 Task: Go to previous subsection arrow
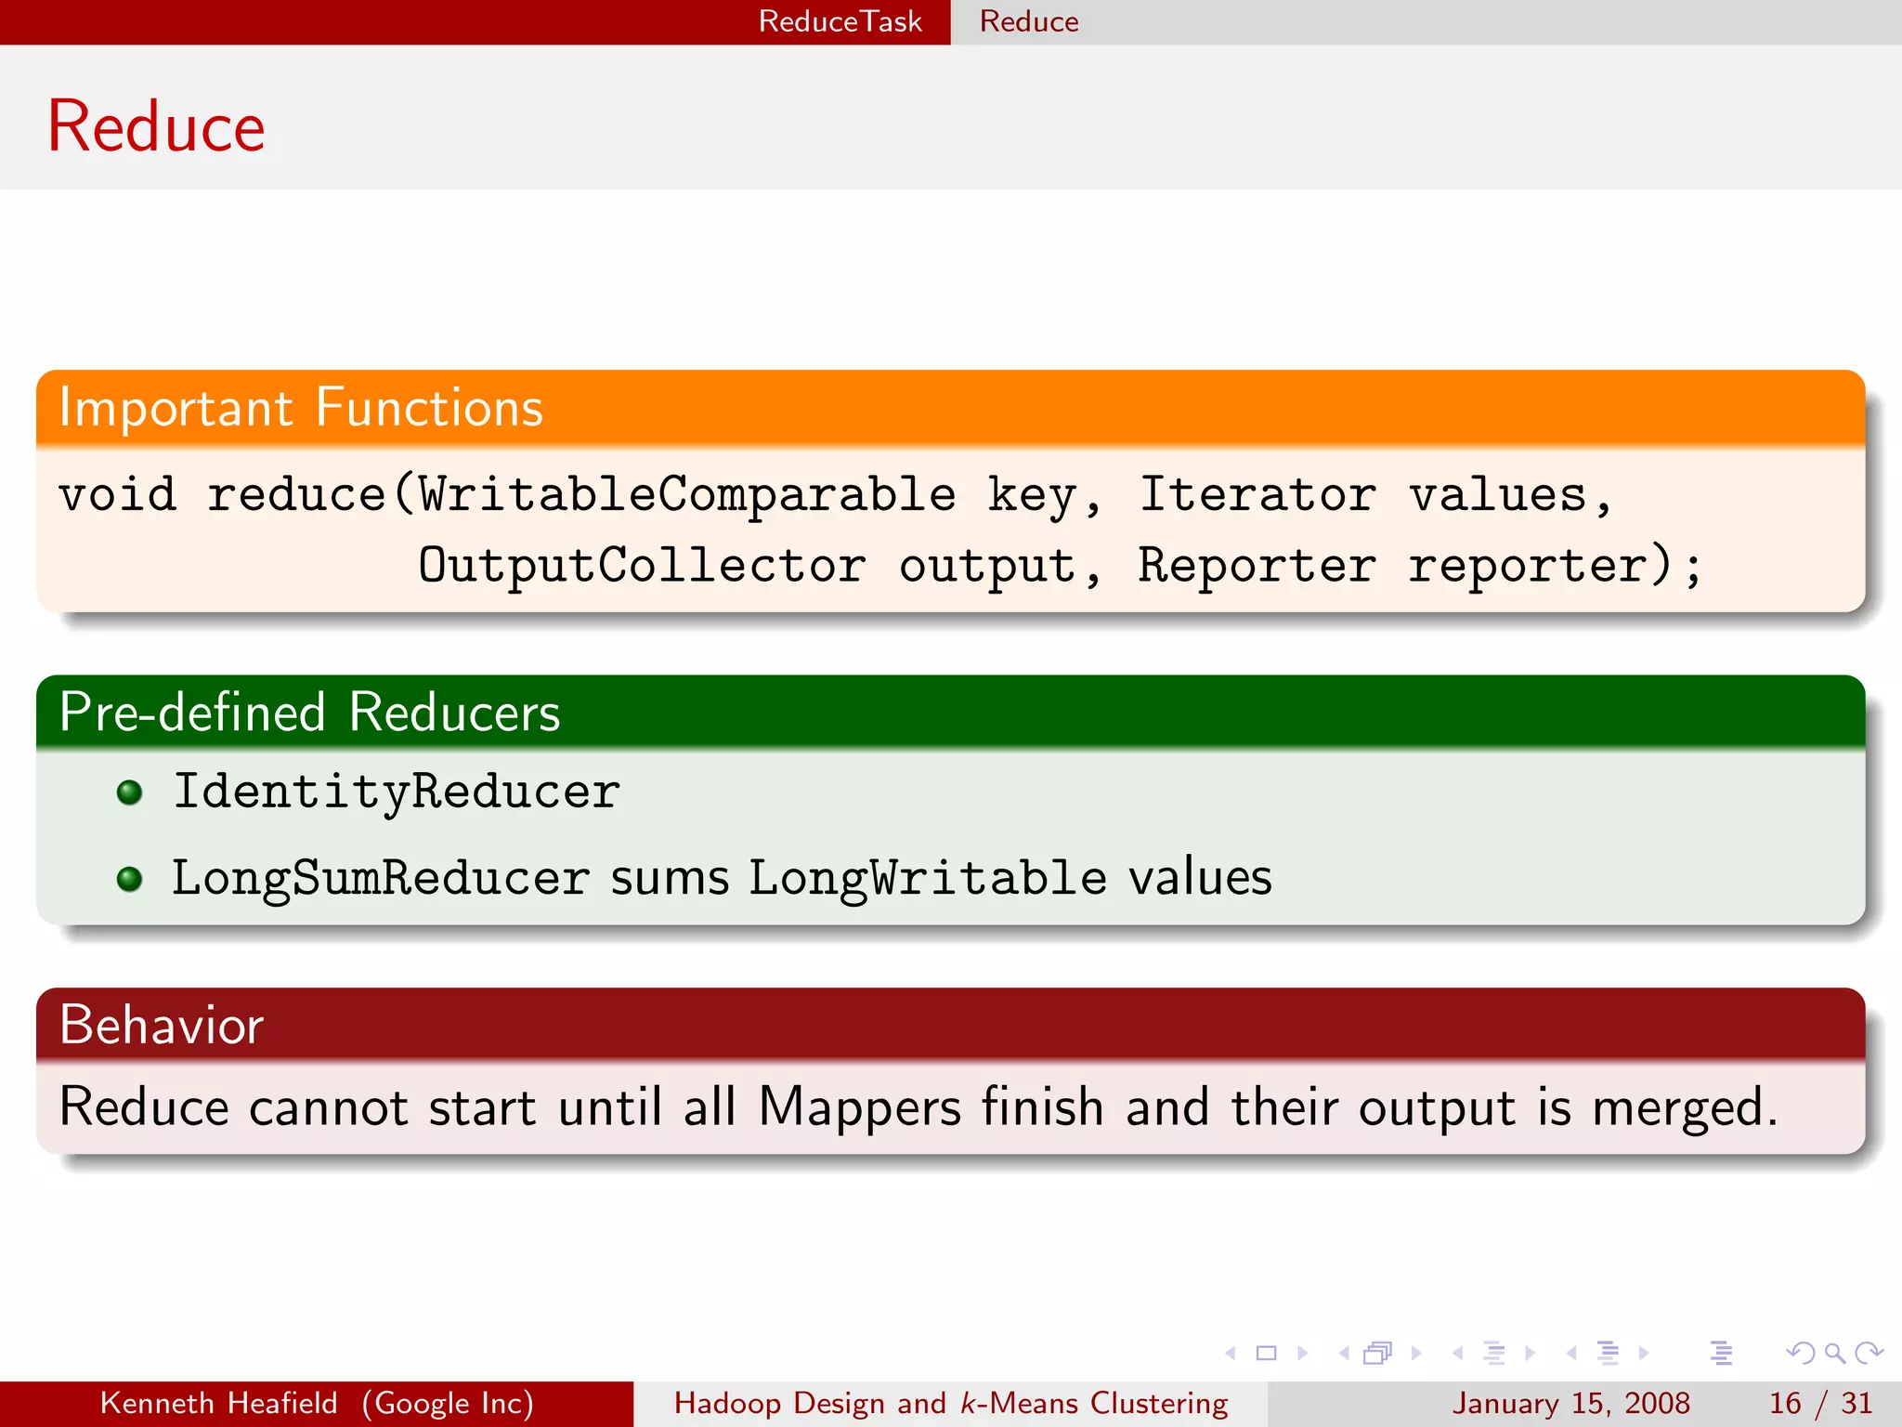point(1457,1354)
